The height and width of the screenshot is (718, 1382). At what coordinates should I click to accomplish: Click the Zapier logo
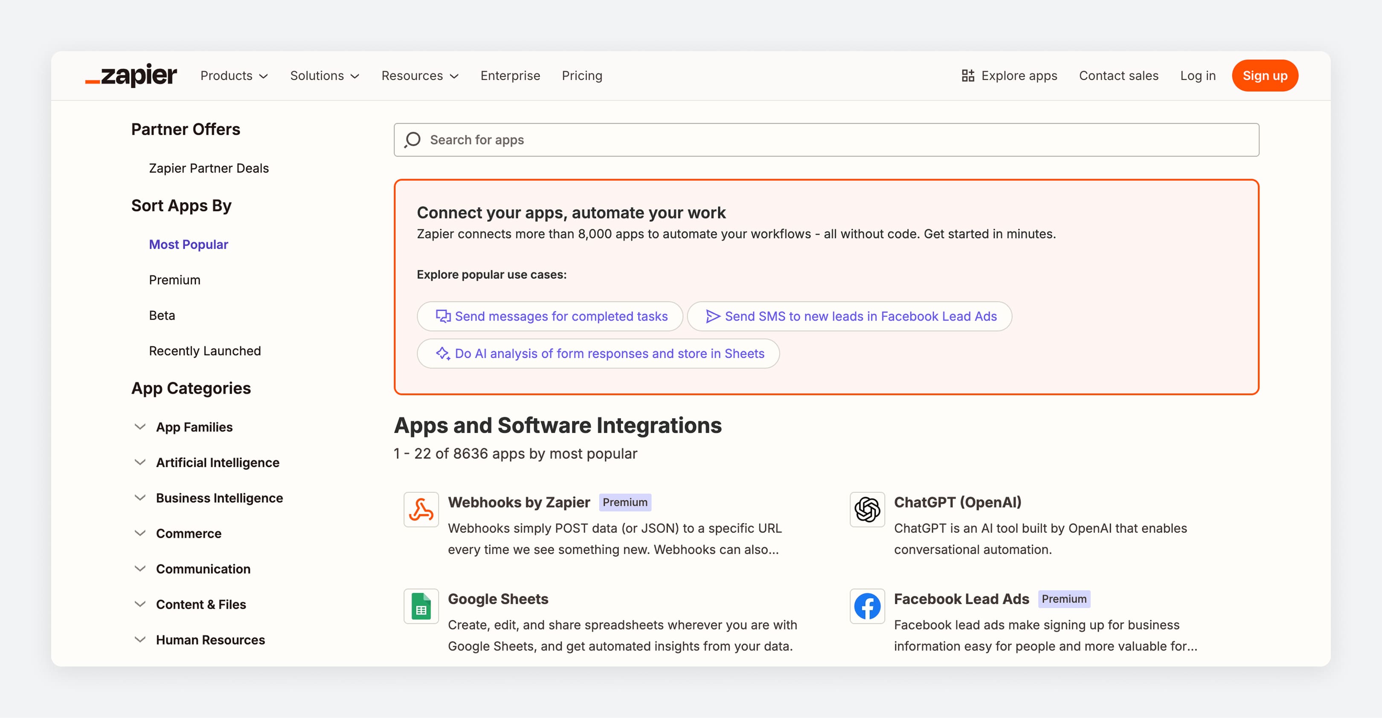(131, 75)
